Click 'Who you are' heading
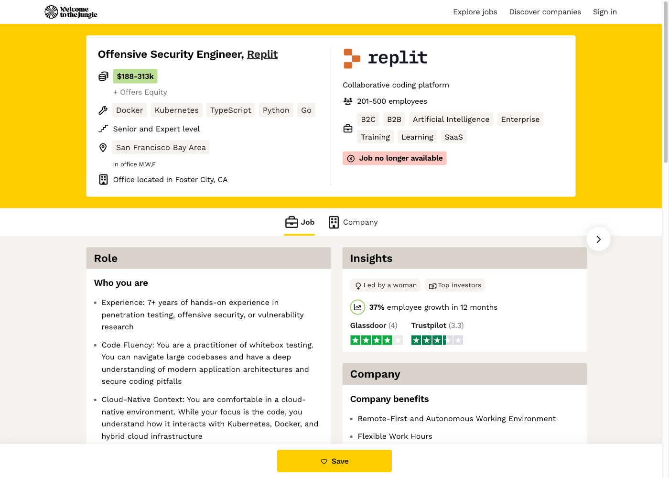 (121, 283)
